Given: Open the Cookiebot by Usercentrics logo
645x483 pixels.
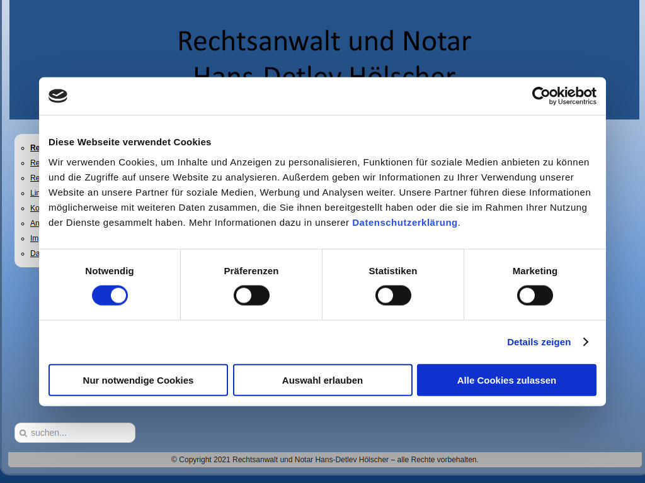Looking at the screenshot, I should [x=564, y=96].
